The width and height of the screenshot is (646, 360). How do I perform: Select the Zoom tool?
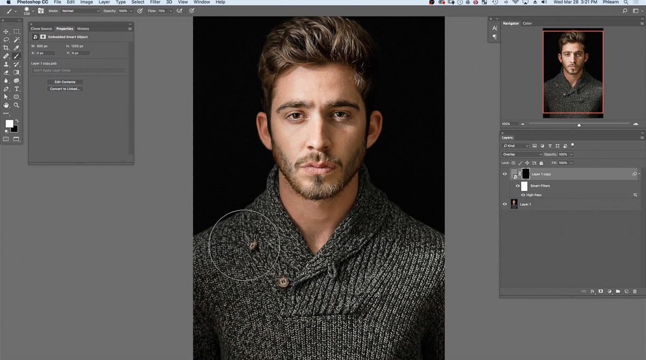click(17, 105)
